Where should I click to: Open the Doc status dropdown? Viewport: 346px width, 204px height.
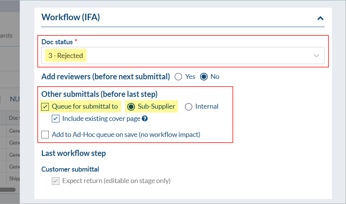coord(183,56)
